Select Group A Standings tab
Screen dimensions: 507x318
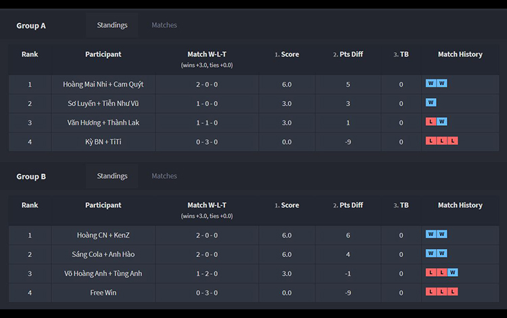point(112,25)
